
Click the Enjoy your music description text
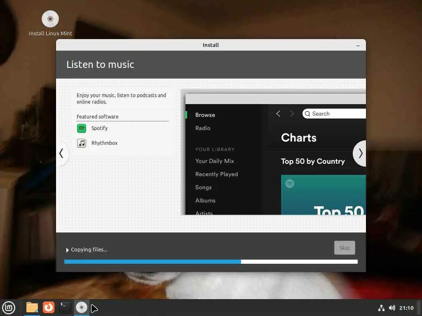(121, 98)
